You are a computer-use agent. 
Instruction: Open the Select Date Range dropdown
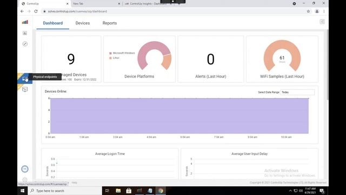tap(297, 92)
